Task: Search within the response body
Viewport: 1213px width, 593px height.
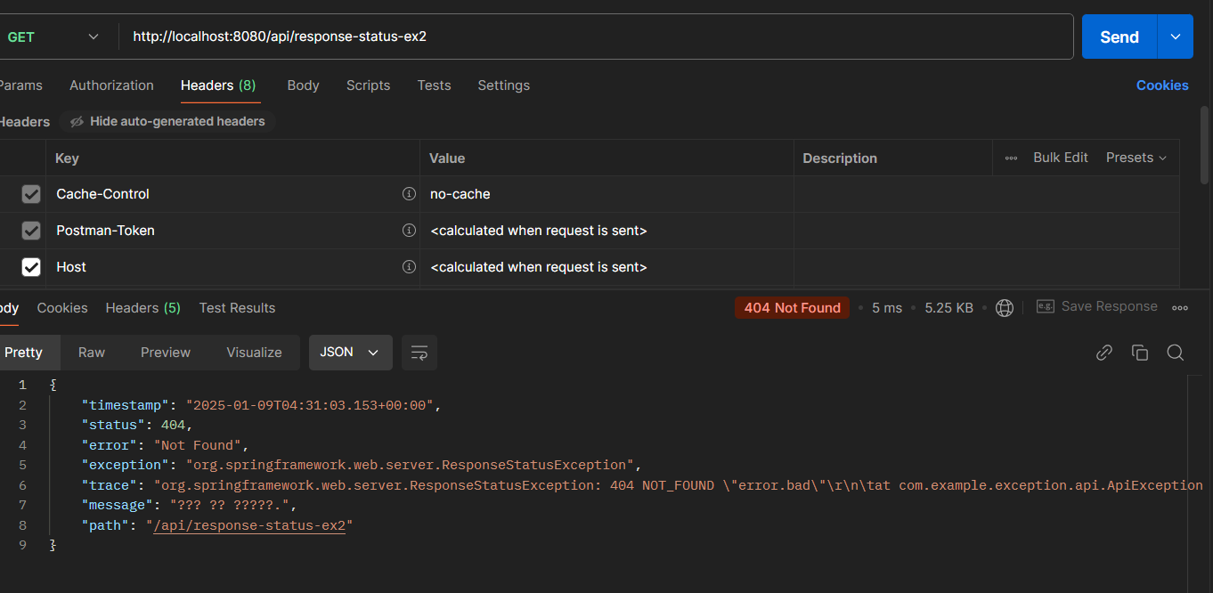Action: click(1176, 353)
